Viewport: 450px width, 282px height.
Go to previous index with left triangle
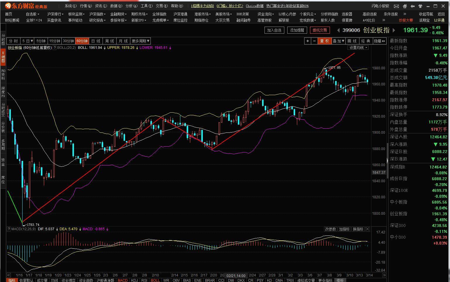click(339, 30)
